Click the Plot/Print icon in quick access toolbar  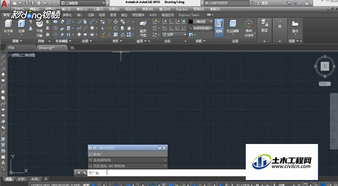[39, 3]
